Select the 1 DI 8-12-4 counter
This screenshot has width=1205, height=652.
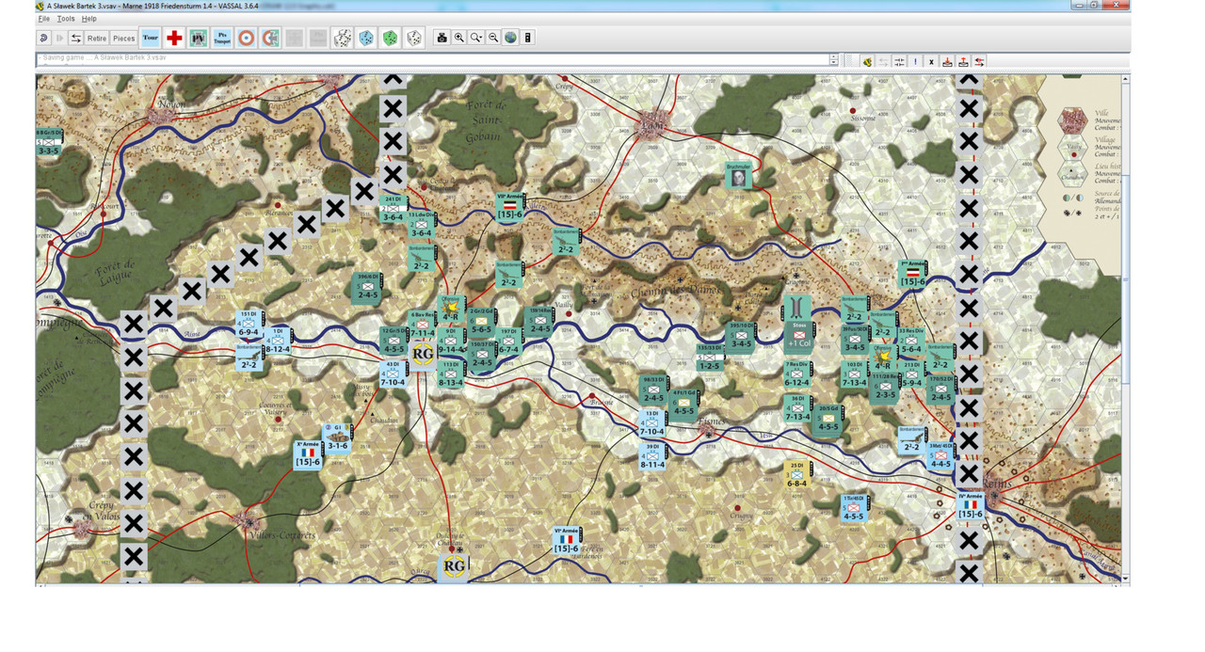click(277, 341)
